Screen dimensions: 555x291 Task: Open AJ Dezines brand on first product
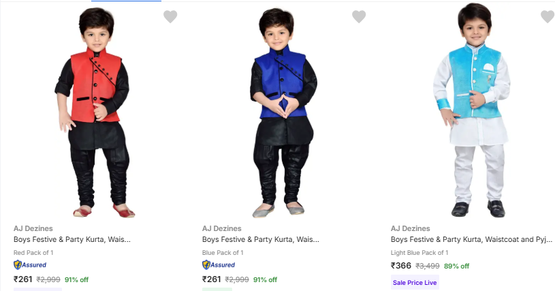coord(33,228)
